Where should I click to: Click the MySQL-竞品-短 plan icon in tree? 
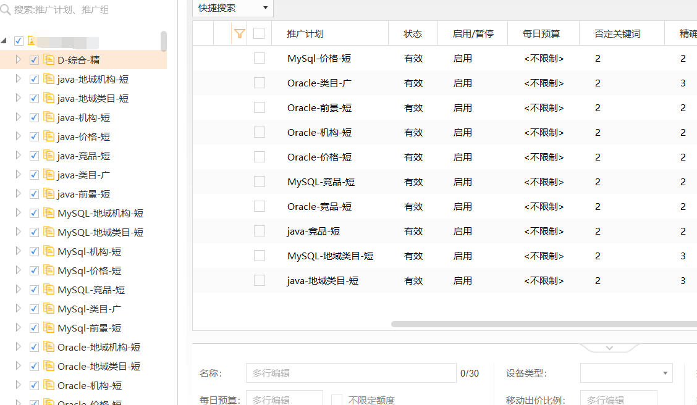[49, 289]
